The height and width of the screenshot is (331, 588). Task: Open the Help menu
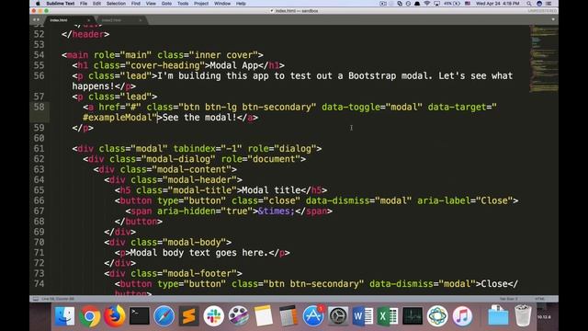click(241, 4)
